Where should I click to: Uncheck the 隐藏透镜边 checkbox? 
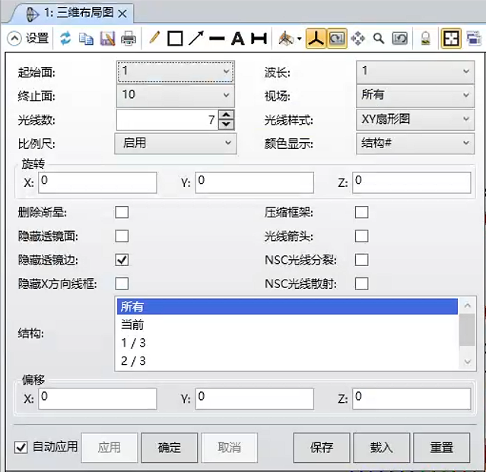point(122,260)
